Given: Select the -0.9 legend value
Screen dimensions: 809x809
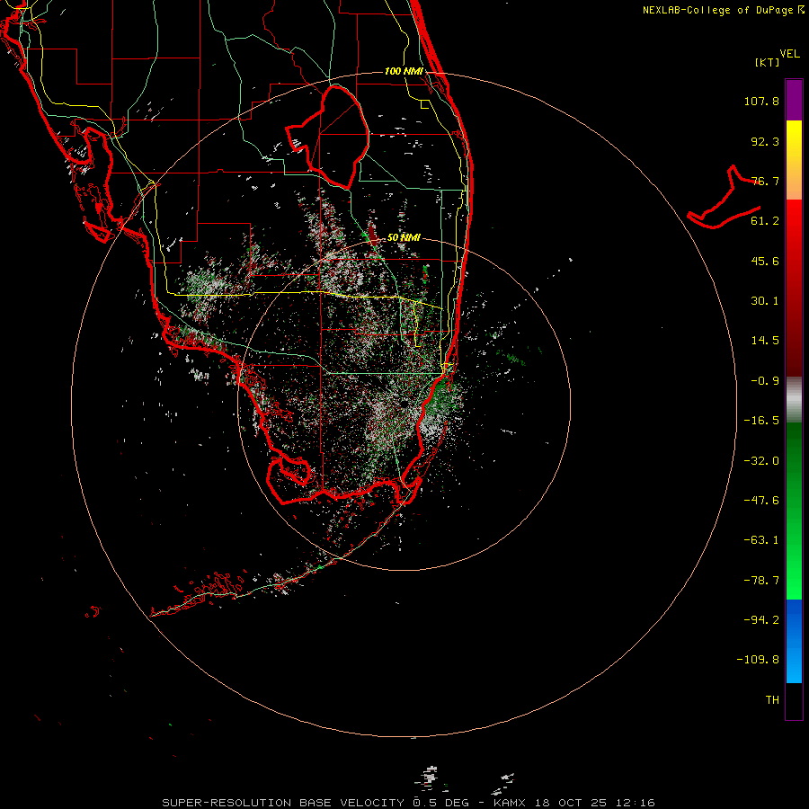Looking at the screenshot, I should coord(765,381).
